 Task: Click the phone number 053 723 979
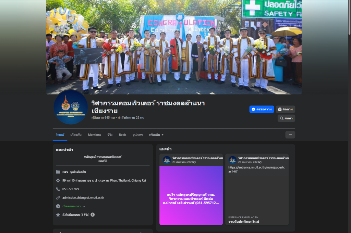tap(71, 189)
